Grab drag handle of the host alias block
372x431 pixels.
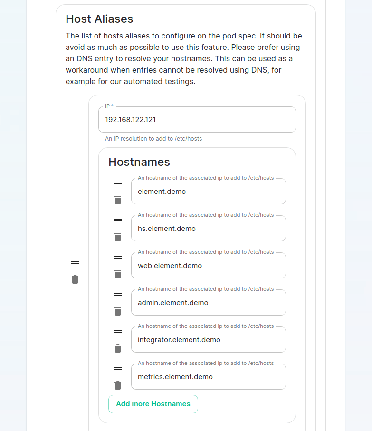[x=75, y=262]
